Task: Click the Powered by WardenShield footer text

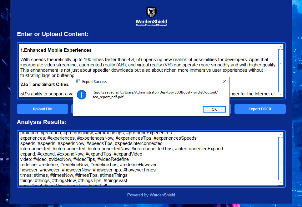Action: coord(151,195)
